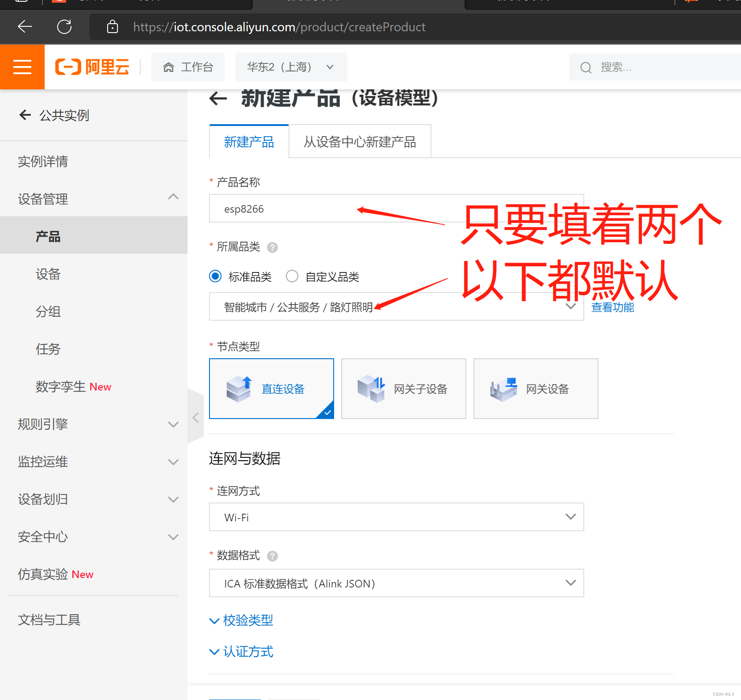Select the 直连设备 node type

[x=271, y=388]
